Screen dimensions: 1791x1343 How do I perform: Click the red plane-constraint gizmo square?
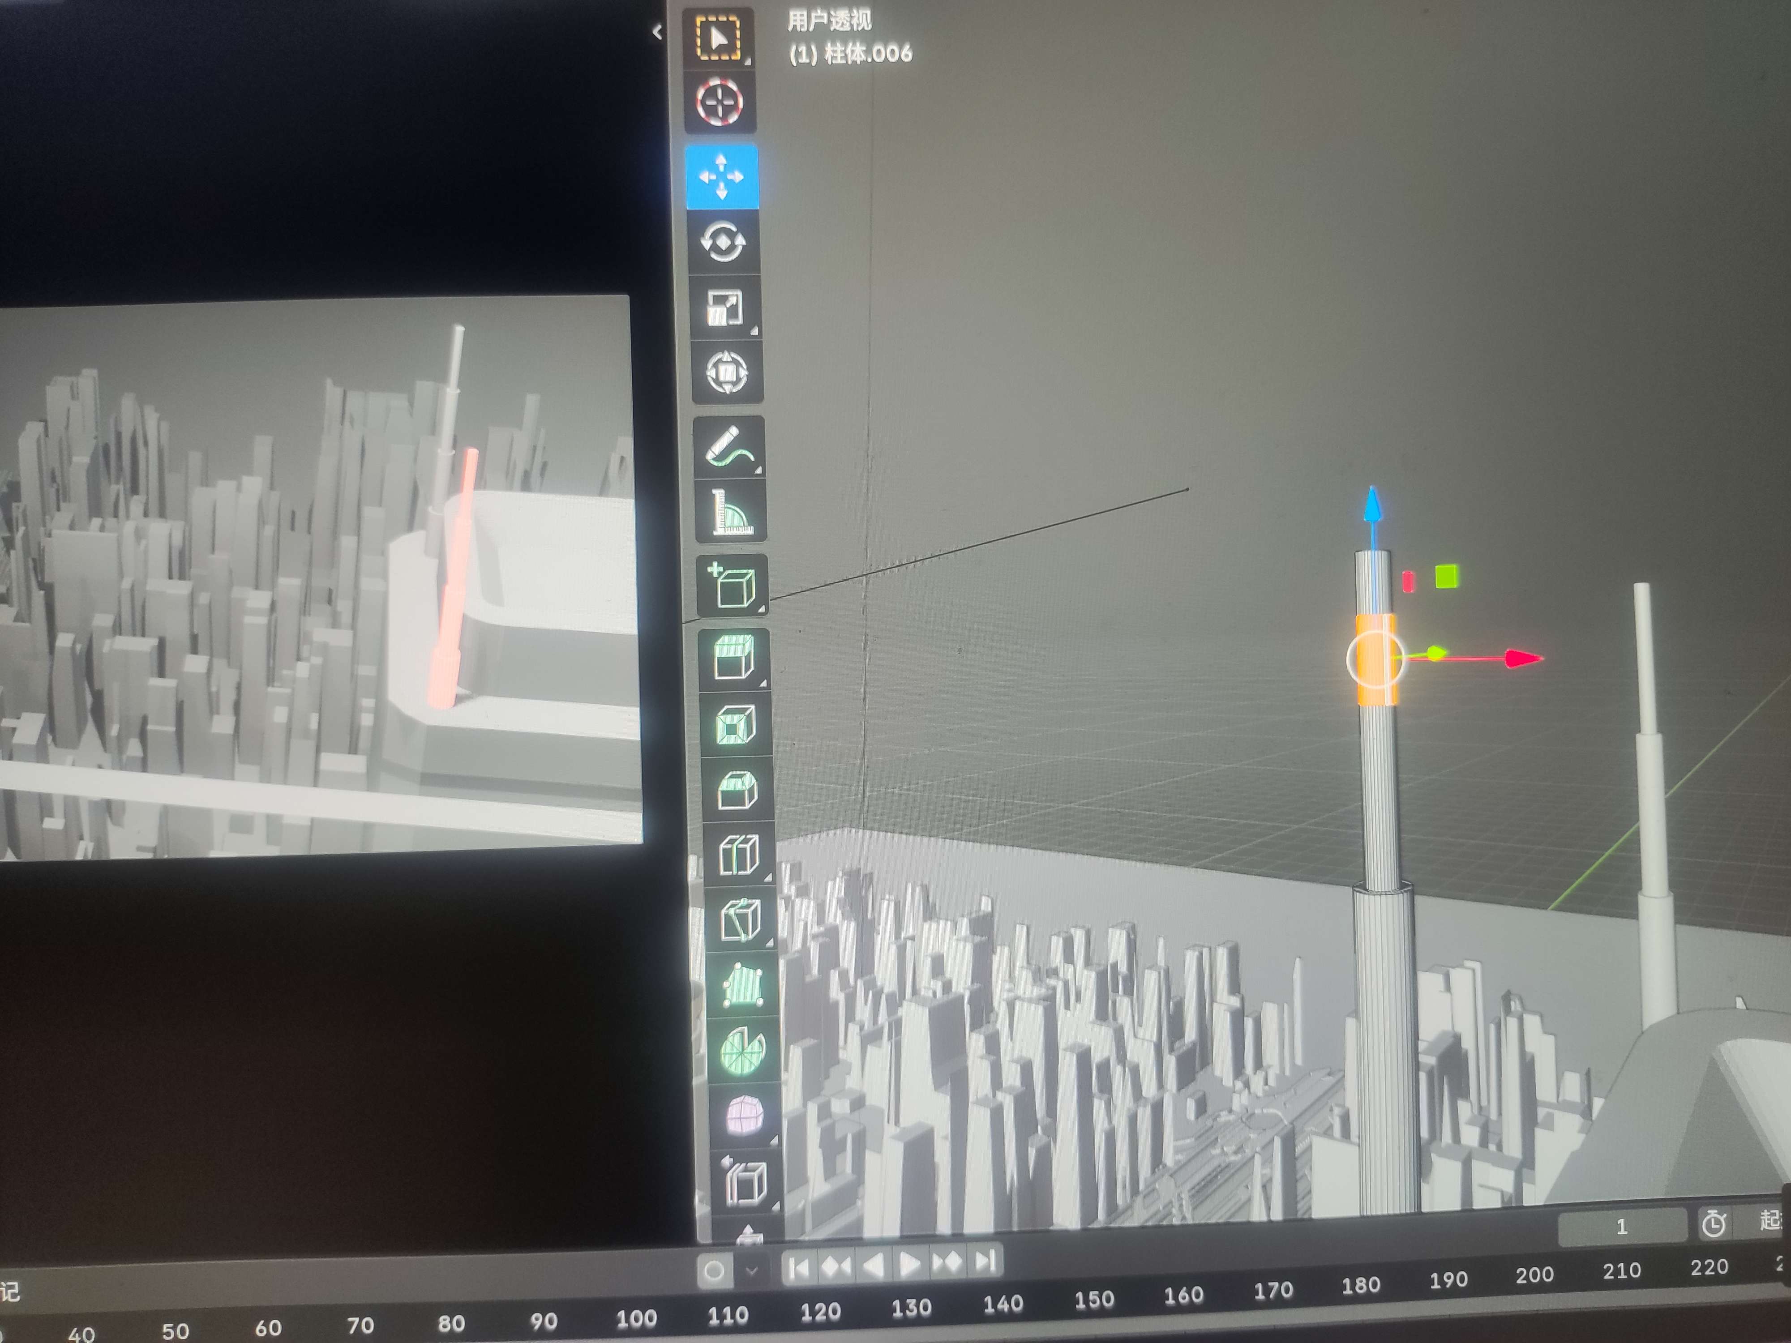pyautogui.click(x=1409, y=581)
